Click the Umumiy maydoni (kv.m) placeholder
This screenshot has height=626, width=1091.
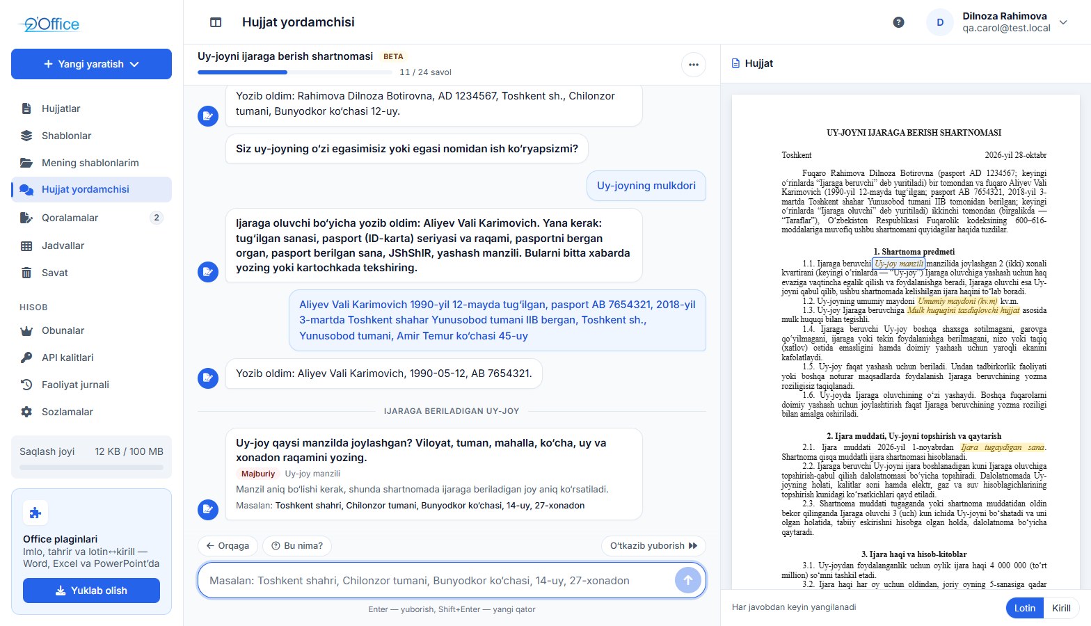(957, 301)
